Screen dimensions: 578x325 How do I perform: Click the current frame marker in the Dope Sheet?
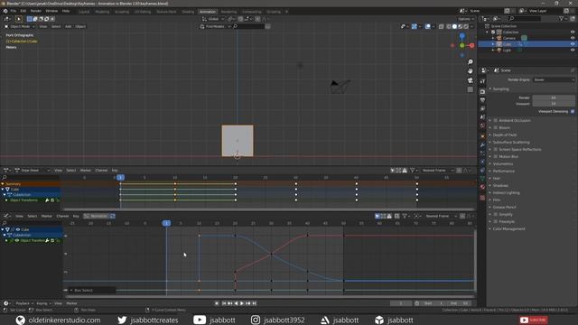click(x=120, y=178)
